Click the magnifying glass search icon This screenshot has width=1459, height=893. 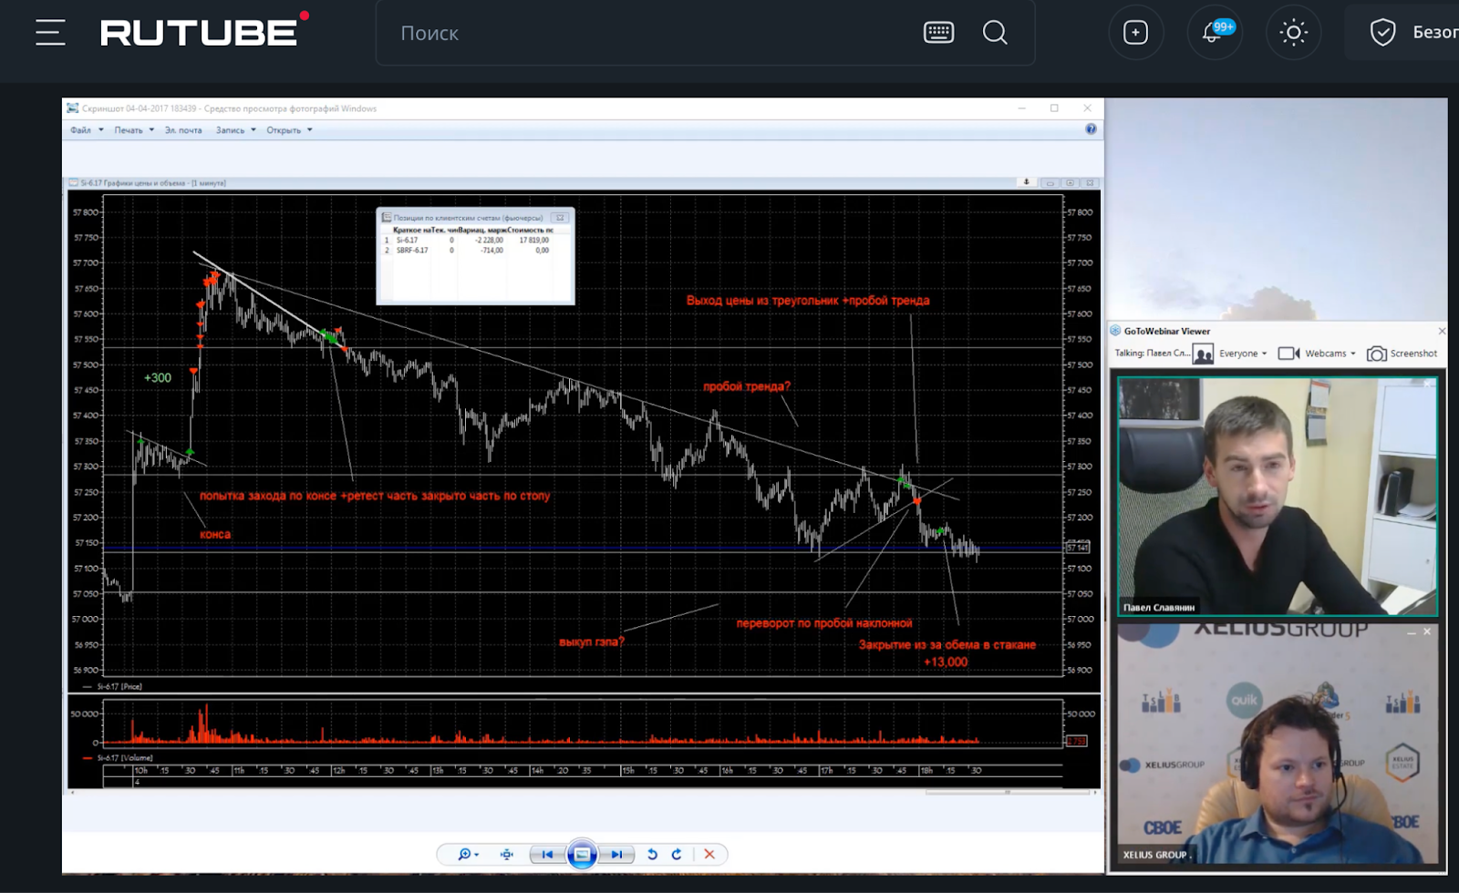pyautogui.click(x=995, y=33)
